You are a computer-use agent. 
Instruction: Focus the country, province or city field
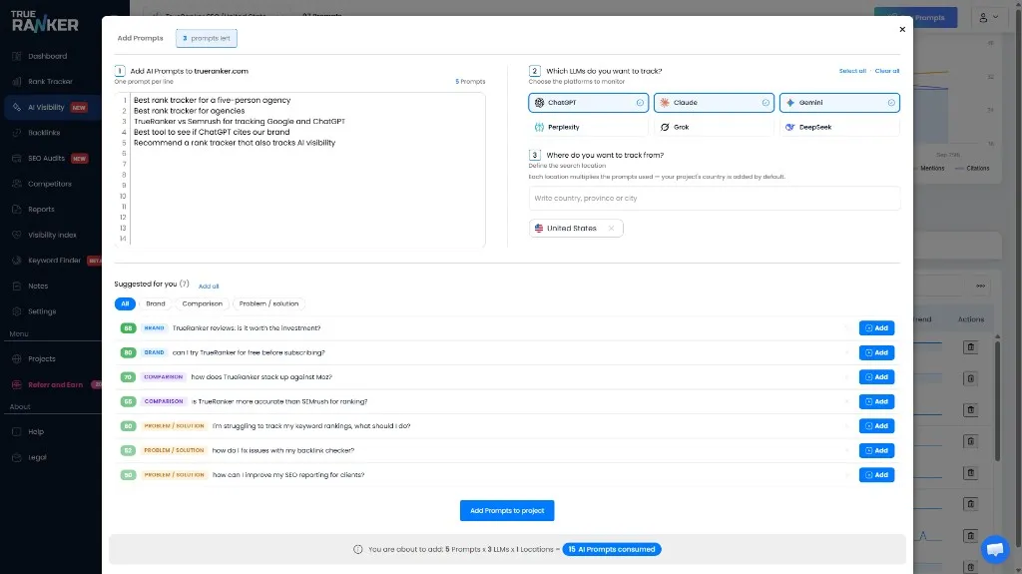[x=715, y=199]
